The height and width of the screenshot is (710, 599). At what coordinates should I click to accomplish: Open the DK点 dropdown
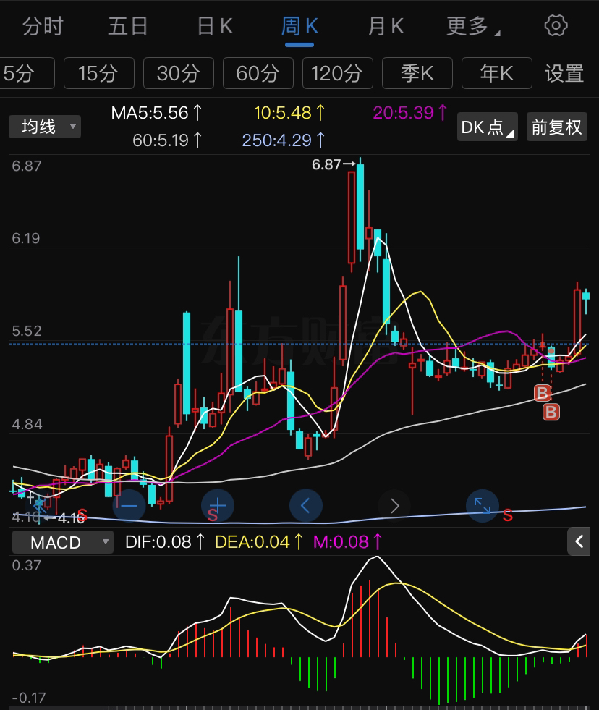tap(487, 127)
